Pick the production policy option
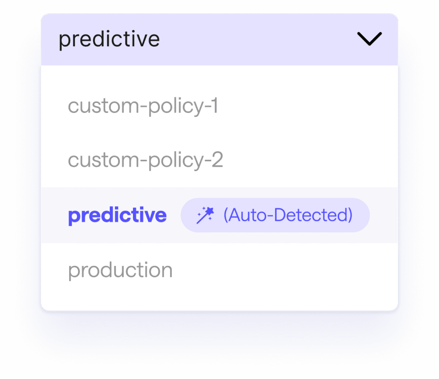 click(x=120, y=270)
